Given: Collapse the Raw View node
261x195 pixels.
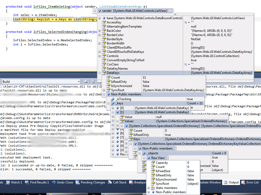Looking at the screenshot, I should (x=144, y=158).
